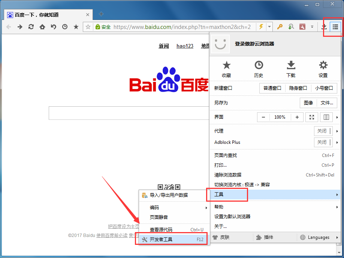Close the Baidu tab
Screen dimensions: 344x258
coord(88,15)
